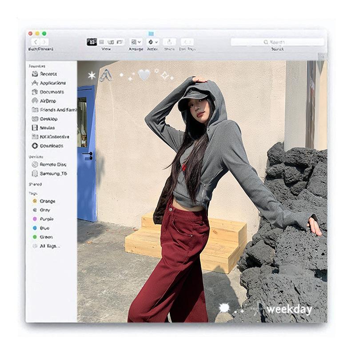Filter by the Purple tag
The image size is (351, 359).
pyautogui.click(x=43, y=219)
